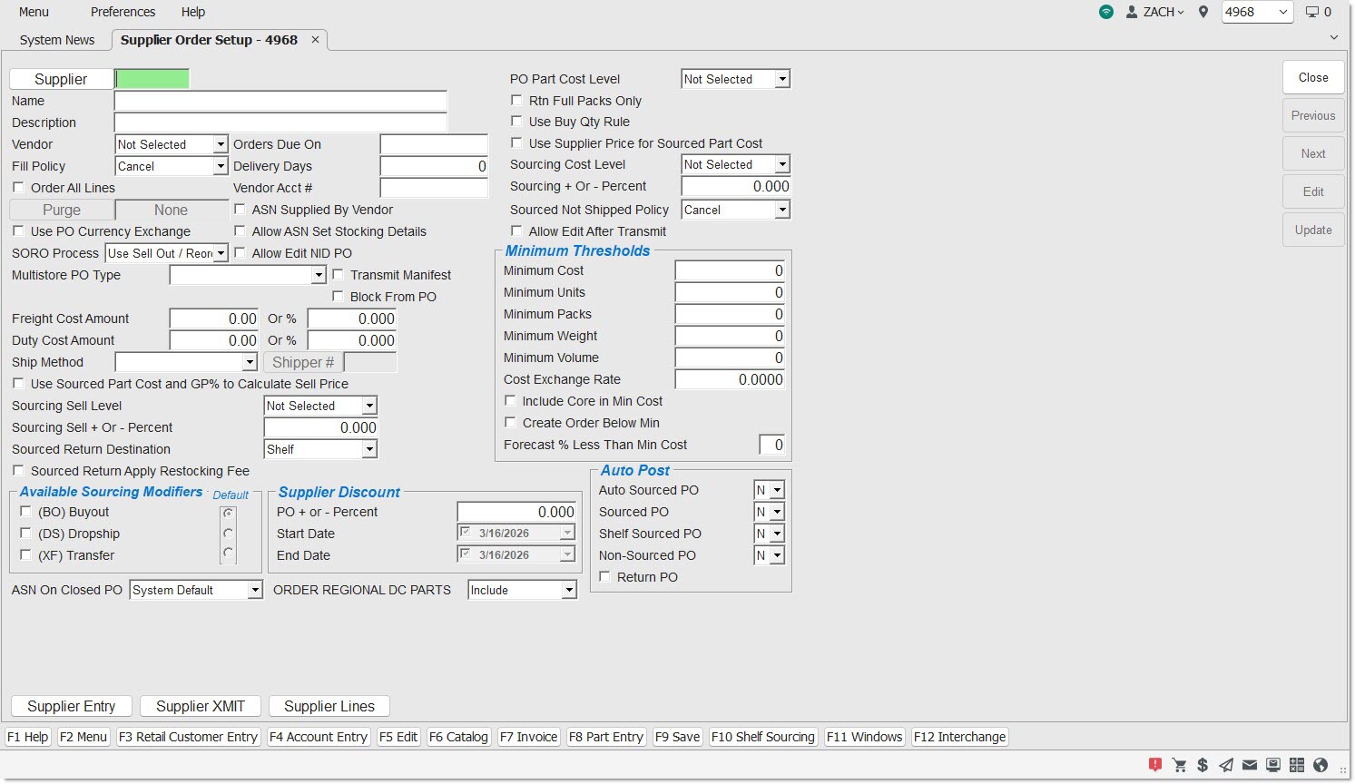Open the PO Part Cost Level dropdown
Viewport: 1355px width, 784px height.
(782, 80)
